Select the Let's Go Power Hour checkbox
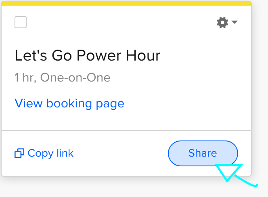Screen dimensions: 268x197 click(21, 22)
